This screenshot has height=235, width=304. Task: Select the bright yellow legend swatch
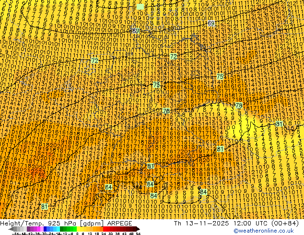tap(78, 229)
